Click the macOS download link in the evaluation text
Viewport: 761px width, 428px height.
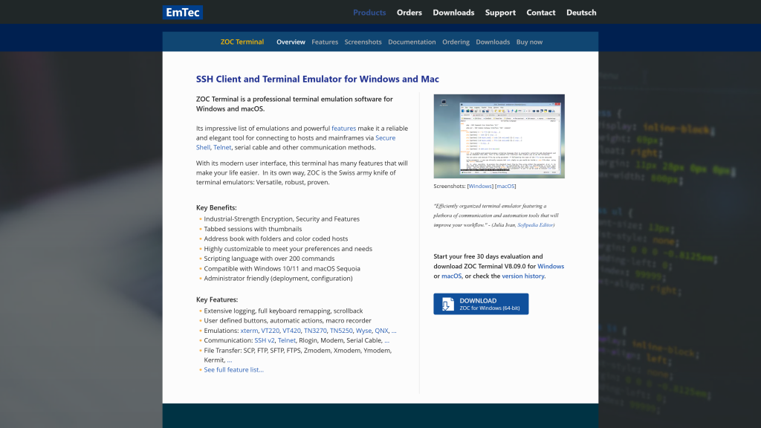coord(451,276)
